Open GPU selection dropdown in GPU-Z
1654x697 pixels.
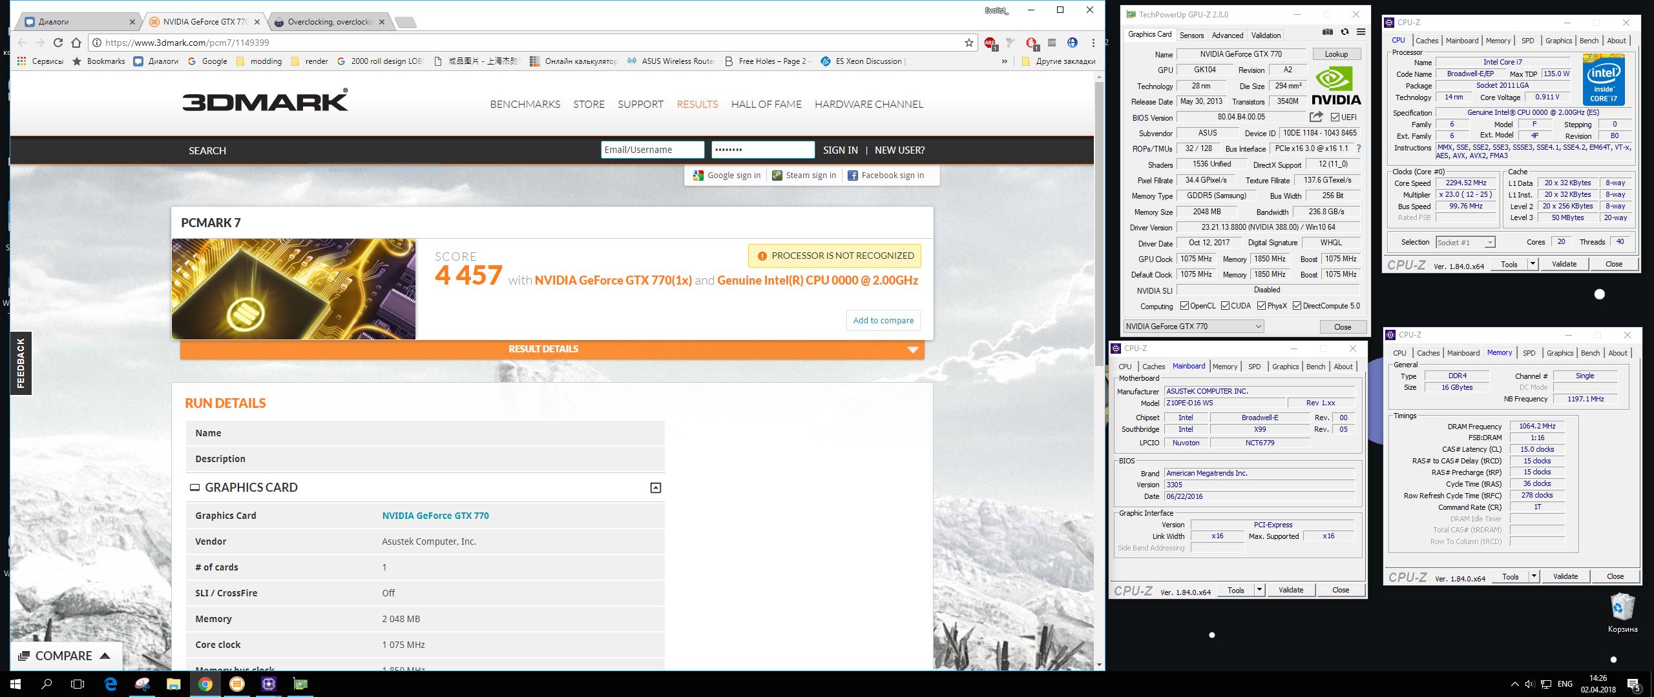click(x=1194, y=327)
